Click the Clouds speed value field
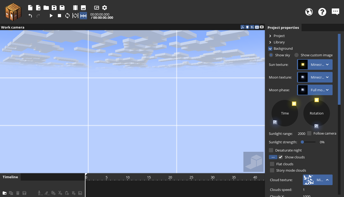Screen dimensions: 344x197 [304, 190]
